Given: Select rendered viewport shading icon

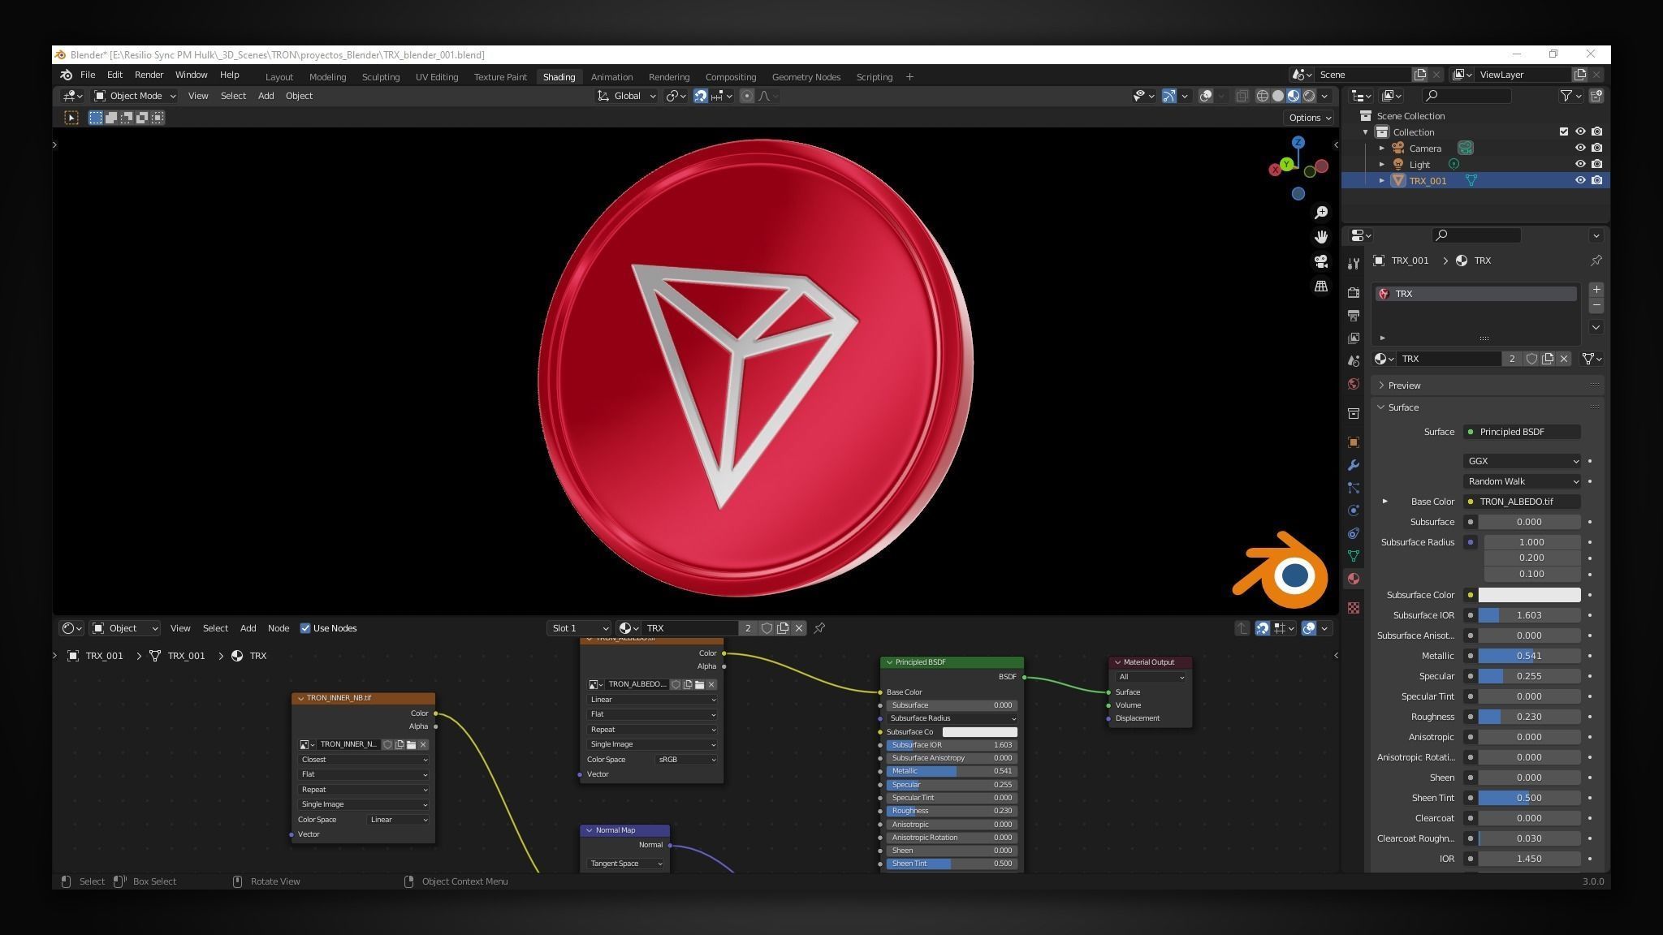Looking at the screenshot, I should (1309, 96).
